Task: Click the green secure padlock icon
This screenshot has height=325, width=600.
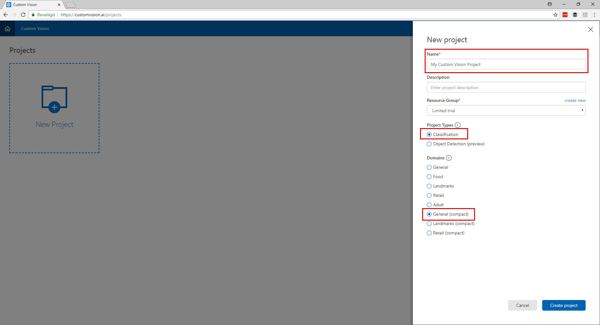Action: coord(33,15)
